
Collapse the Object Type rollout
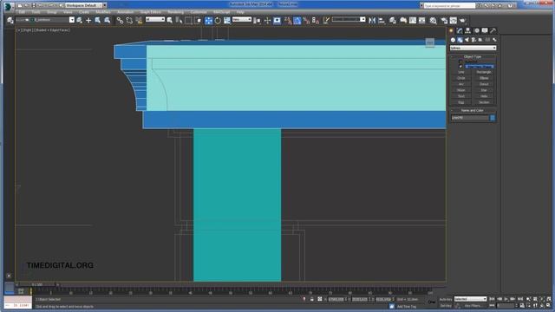pyautogui.click(x=473, y=56)
